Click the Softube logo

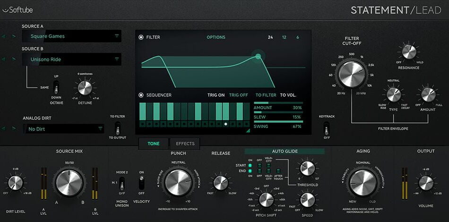point(17,9)
